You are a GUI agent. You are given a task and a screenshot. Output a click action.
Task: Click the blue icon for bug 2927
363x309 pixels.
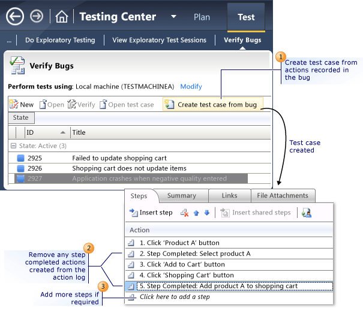[20, 178]
